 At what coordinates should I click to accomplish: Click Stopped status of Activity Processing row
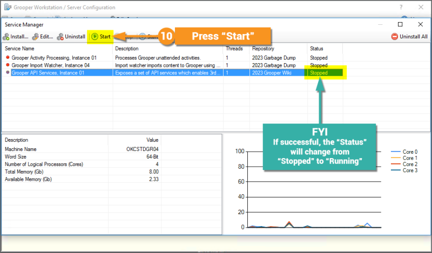point(319,58)
